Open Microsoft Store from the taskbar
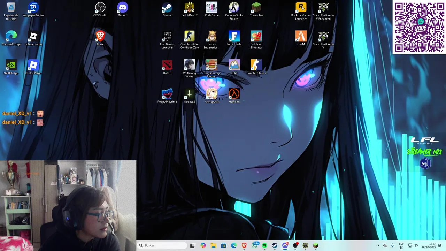 coord(224,245)
